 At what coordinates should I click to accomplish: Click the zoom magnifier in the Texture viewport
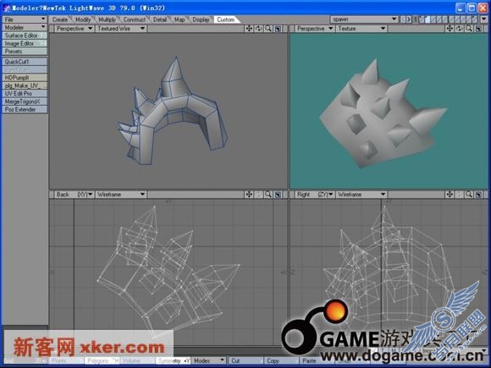(x=469, y=29)
